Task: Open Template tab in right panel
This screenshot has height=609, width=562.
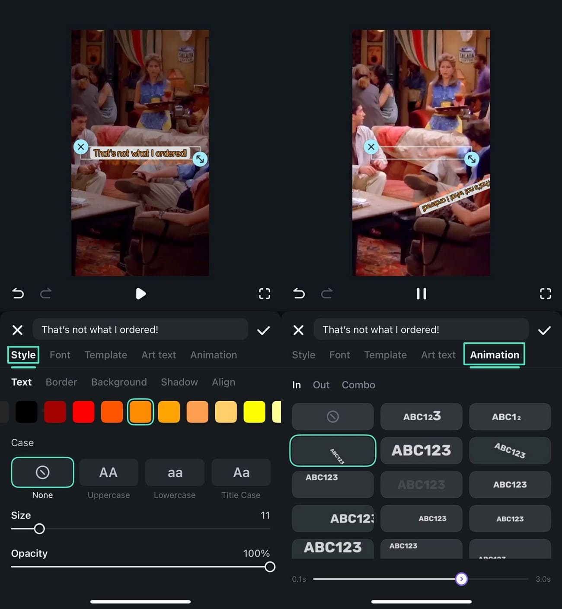Action: pyautogui.click(x=386, y=355)
